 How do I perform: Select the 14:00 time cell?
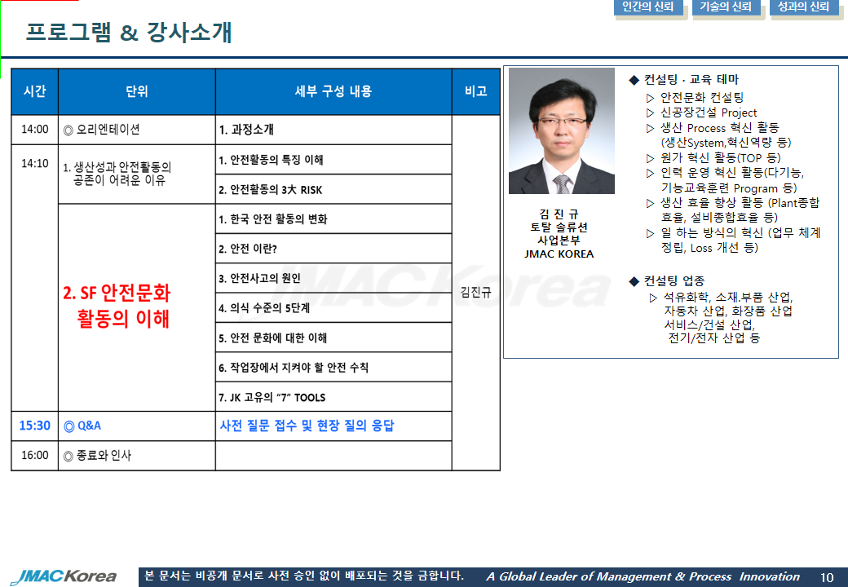click(34, 129)
